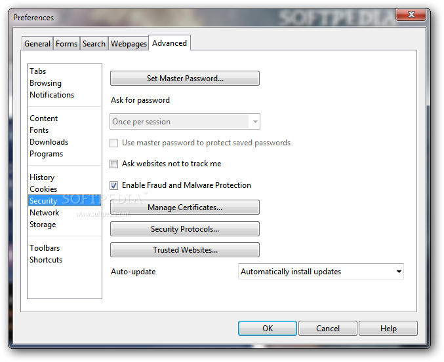Viewport: 444px width, 362px height.
Task: Select Browsing in the sidebar list
Action: [64, 83]
